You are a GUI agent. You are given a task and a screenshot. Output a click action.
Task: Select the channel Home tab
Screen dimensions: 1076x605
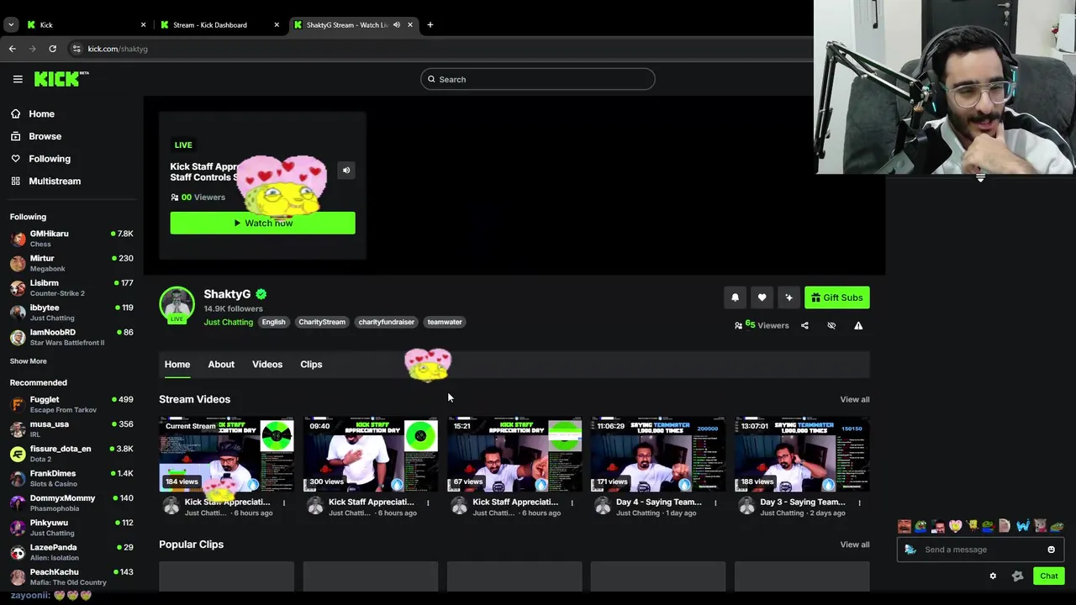177,364
